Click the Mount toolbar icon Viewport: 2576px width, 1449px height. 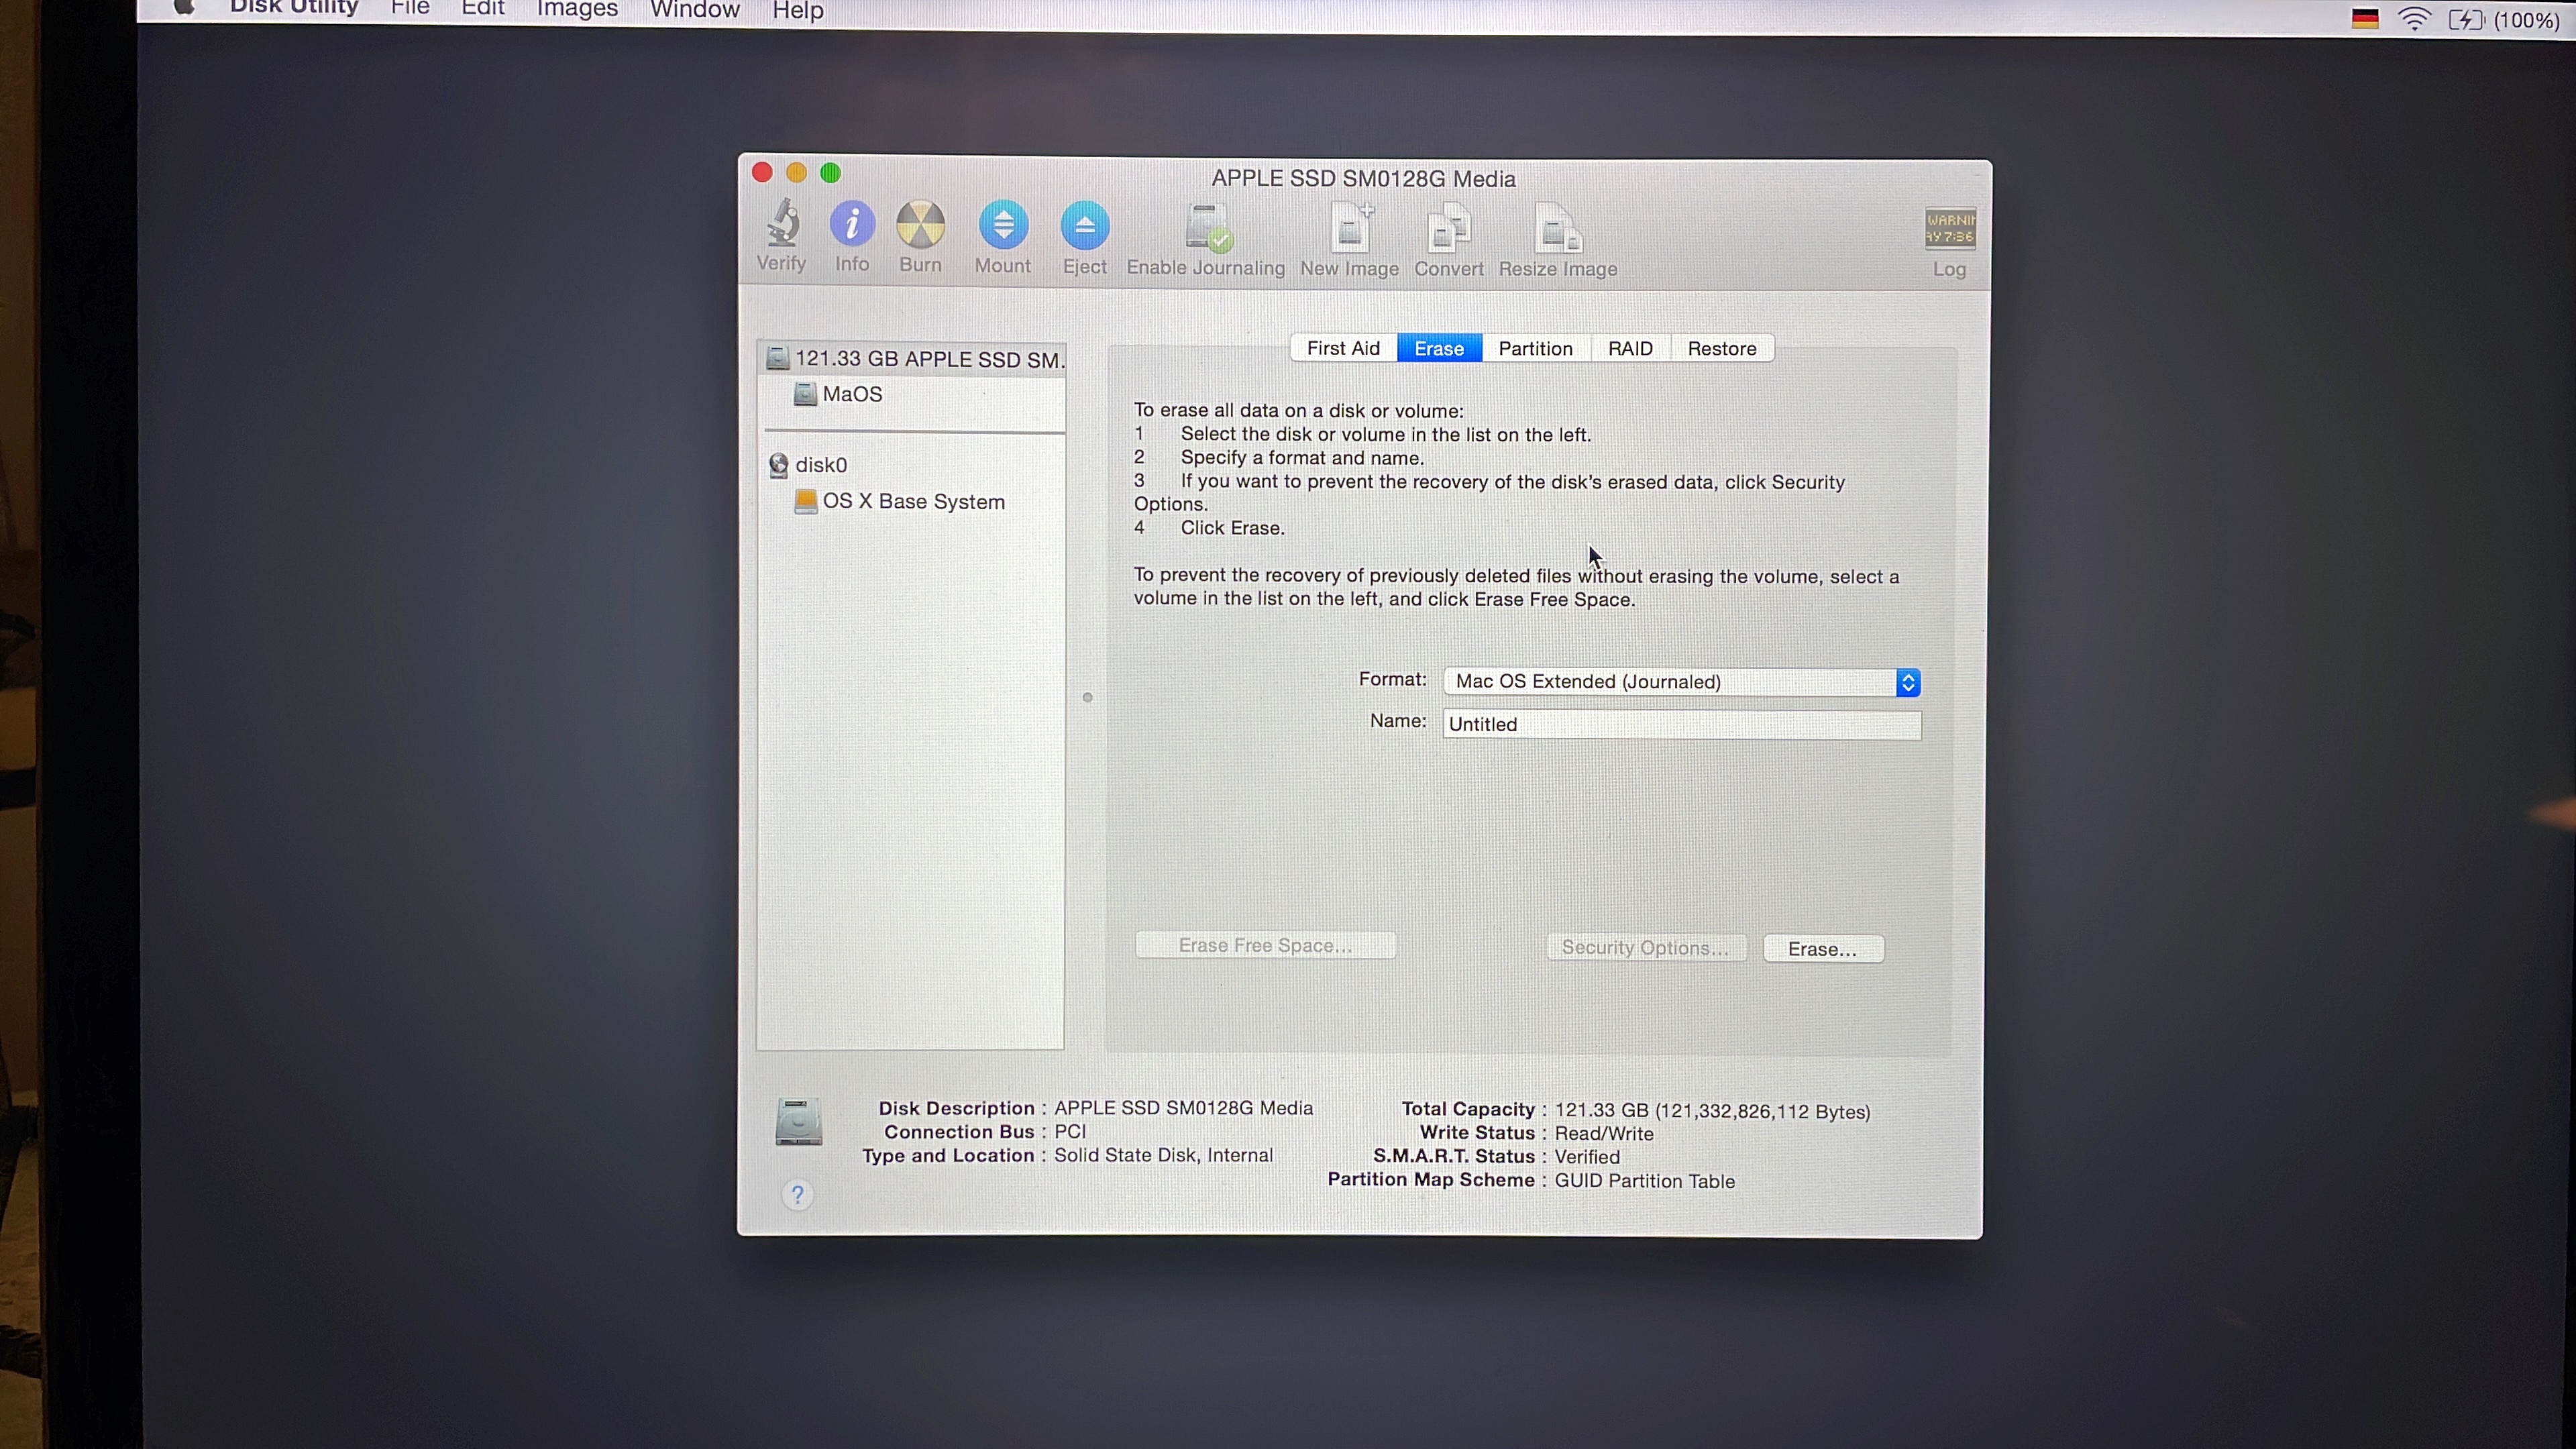[x=1003, y=226]
